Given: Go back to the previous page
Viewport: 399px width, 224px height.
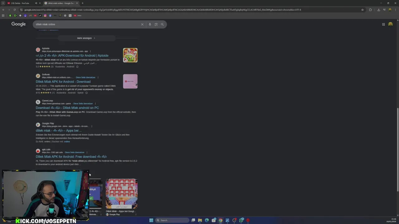Looking at the screenshot, I should (x=3, y=10).
